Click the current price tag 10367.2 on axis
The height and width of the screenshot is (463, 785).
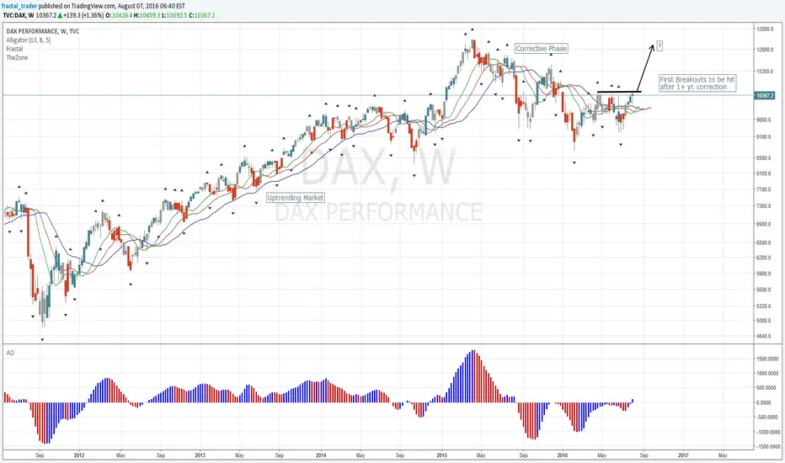pyautogui.click(x=765, y=95)
